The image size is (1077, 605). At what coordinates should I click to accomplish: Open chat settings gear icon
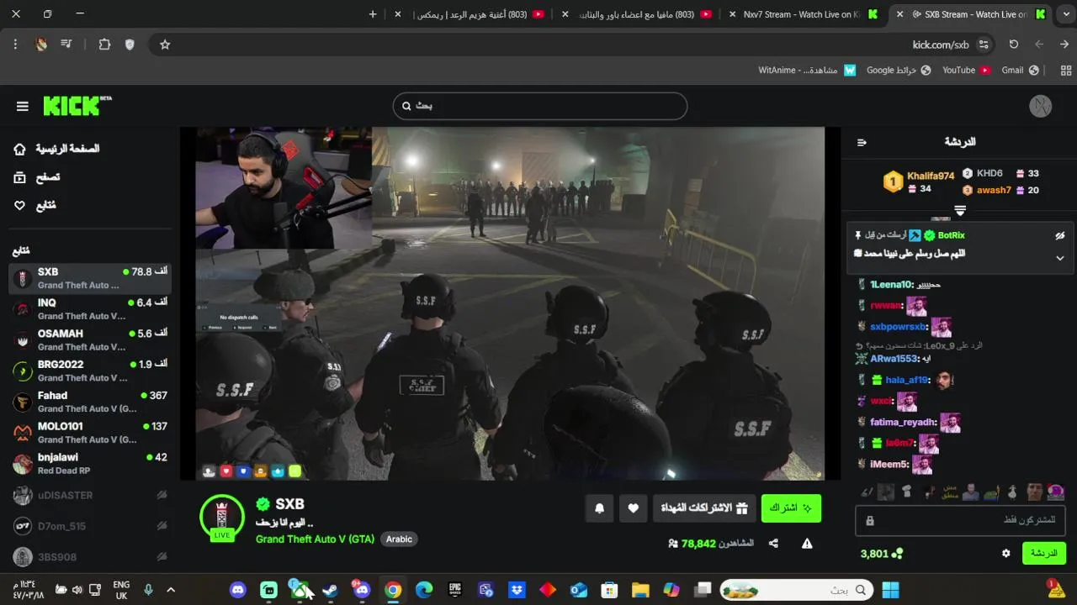(1005, 553)
